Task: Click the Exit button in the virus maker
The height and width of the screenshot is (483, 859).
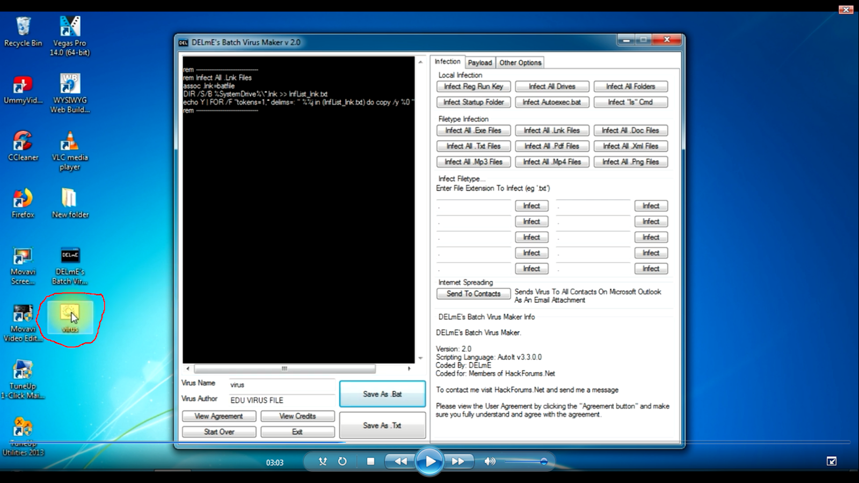Action: point(297,431)
